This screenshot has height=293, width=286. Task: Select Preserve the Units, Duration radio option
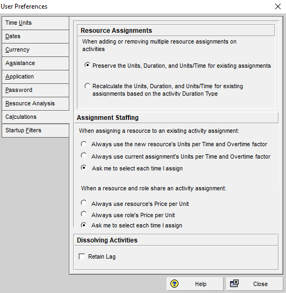click(x=87, y=65)
